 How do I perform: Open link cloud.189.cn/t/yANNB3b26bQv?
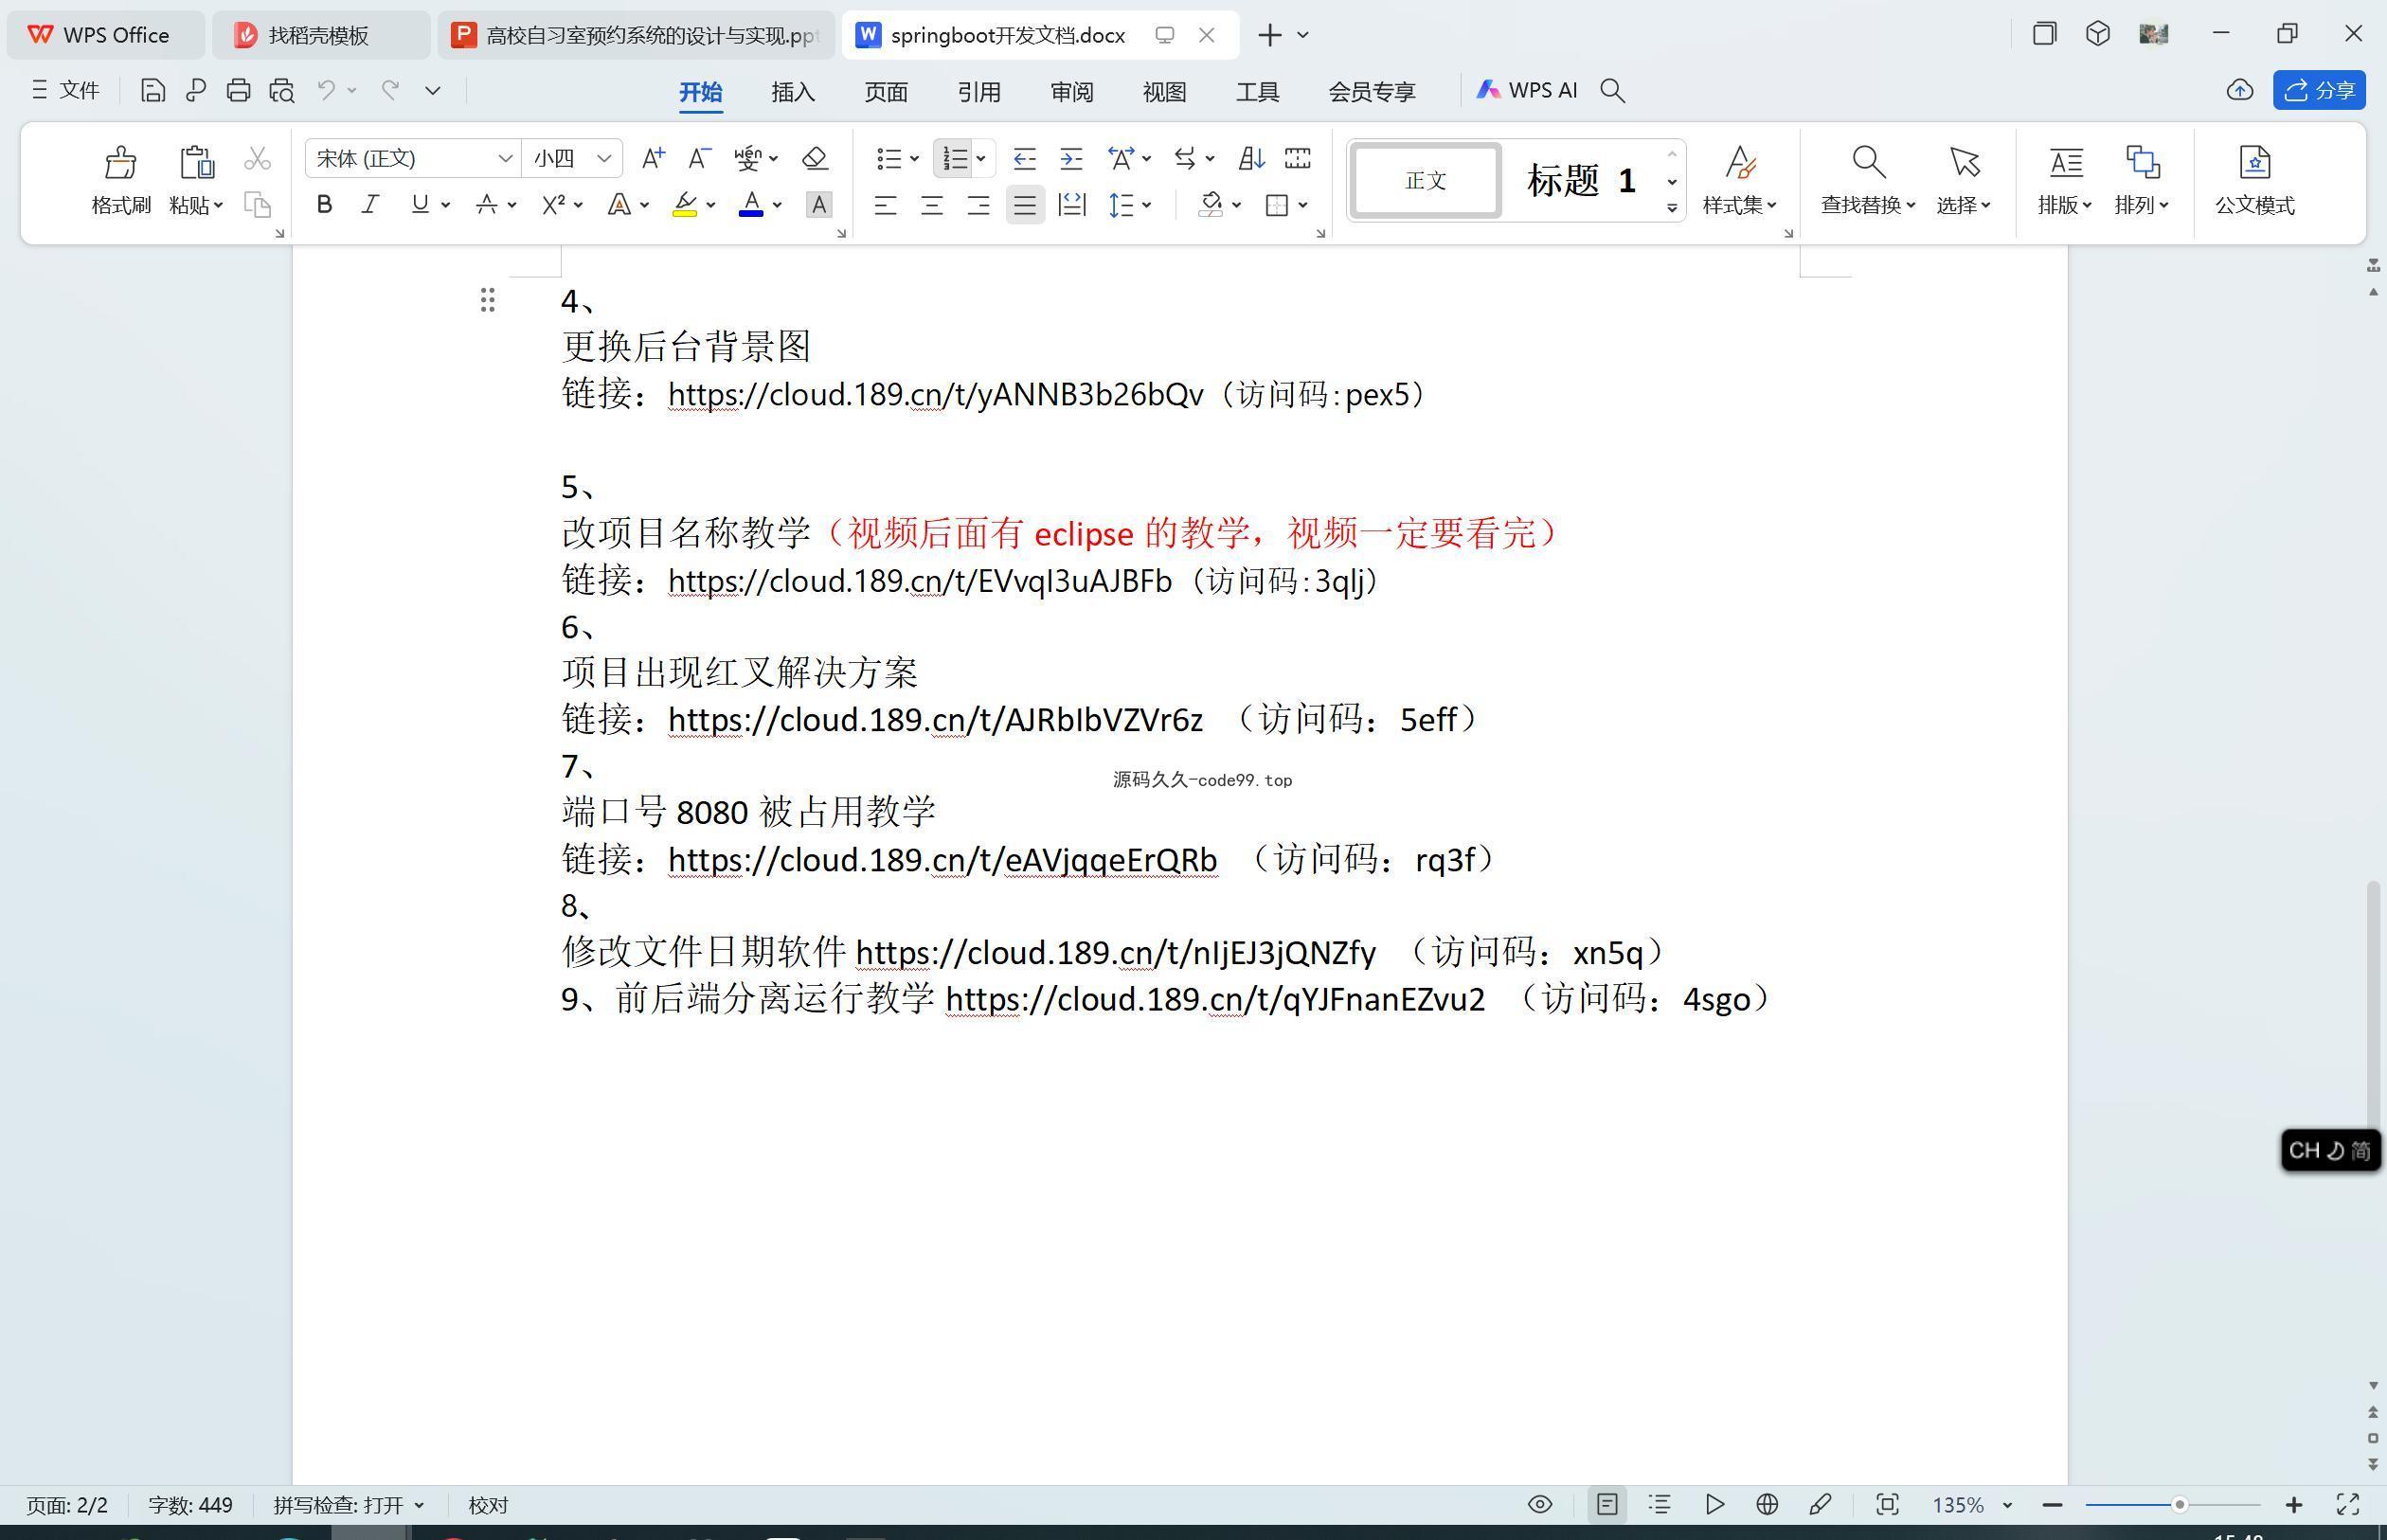(935, 395)
